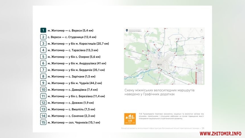Click the orange sustainable cities goal icon
This screenshot has width=245, height=138.
[130, 119]
